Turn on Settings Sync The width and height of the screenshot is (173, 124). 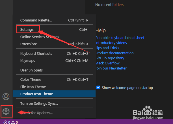coord(39,104)
